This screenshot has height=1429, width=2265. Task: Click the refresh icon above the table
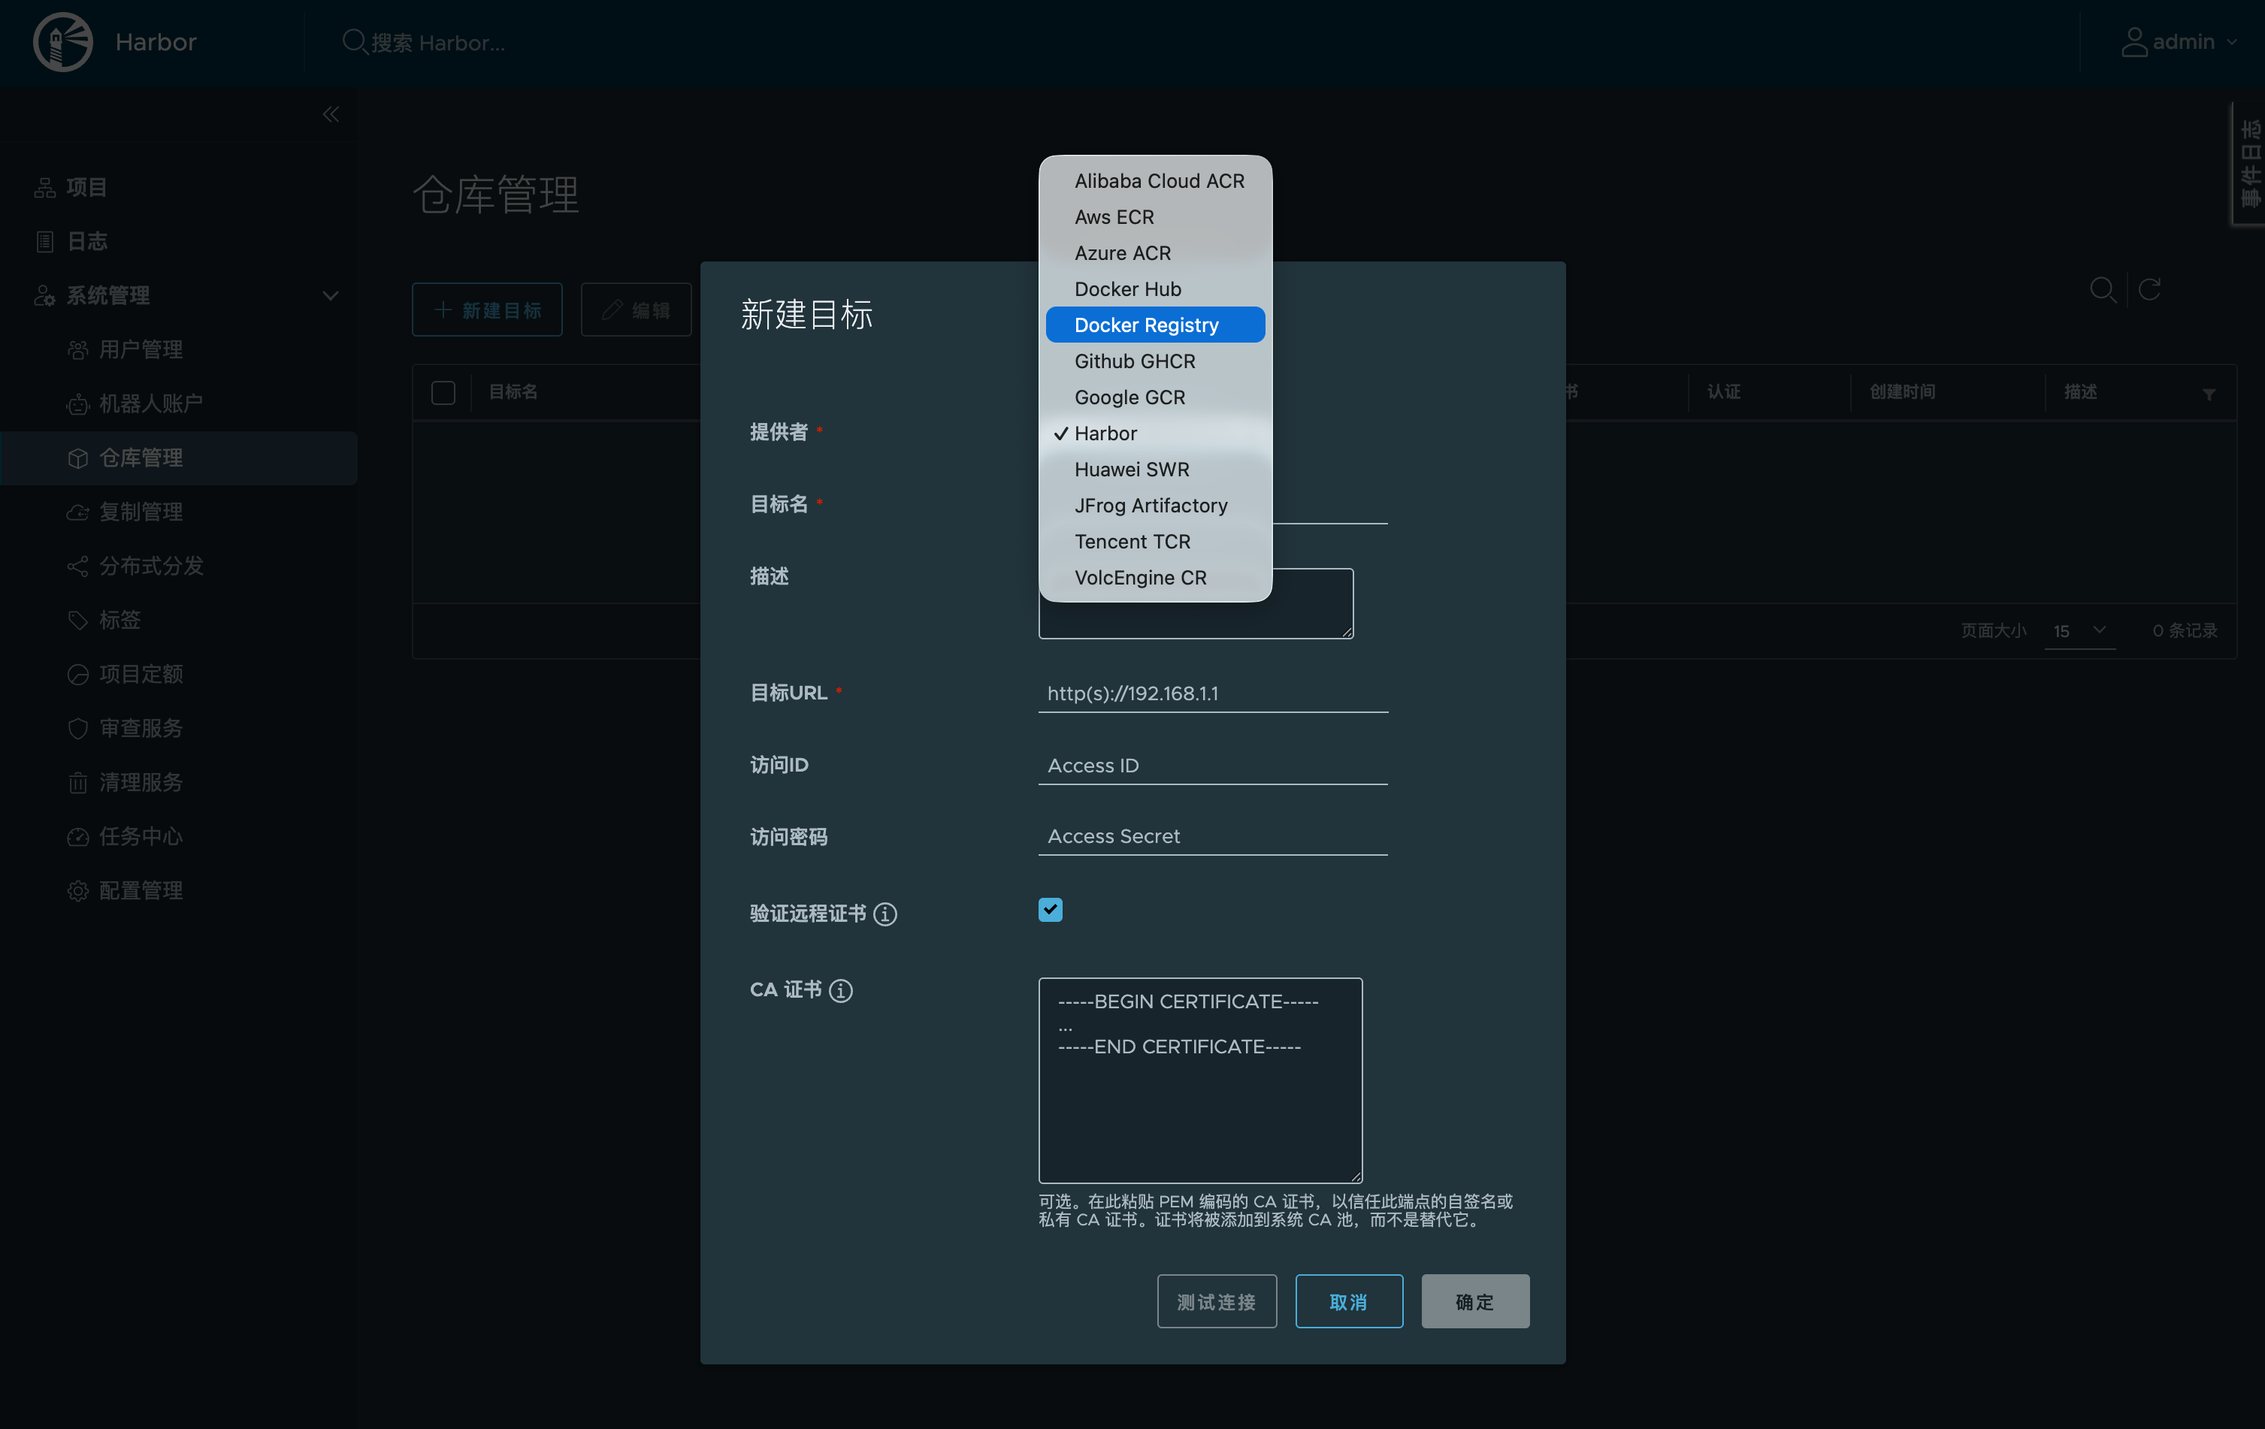point(2149,289)
